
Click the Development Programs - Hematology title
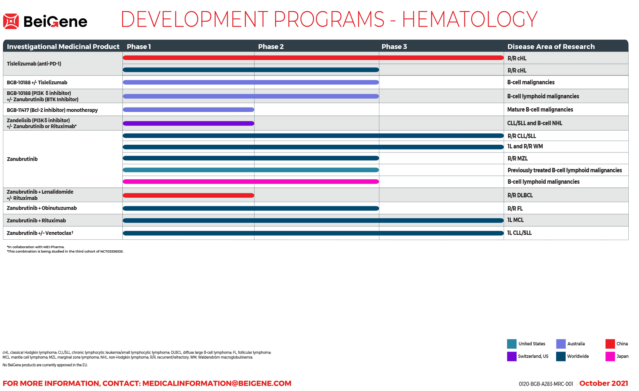(329, 19)
